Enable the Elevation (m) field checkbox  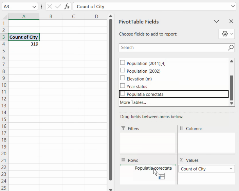(123, 78)
